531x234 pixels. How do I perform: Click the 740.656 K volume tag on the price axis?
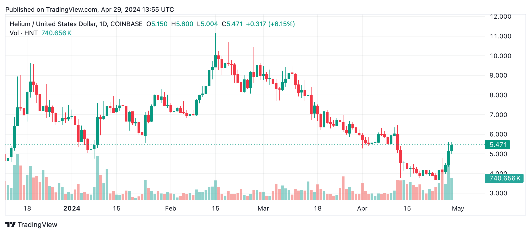[x=504, y=178]
